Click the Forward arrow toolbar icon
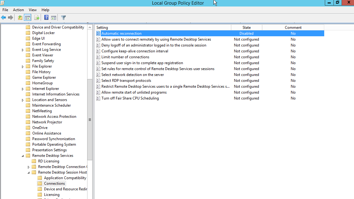354x199 pixels. tap(11, 18)
